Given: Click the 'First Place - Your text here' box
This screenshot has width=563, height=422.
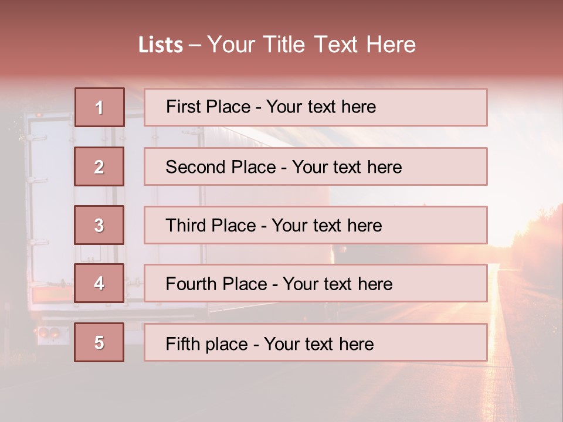Looking at the screenshot, I should coord(316,107).
